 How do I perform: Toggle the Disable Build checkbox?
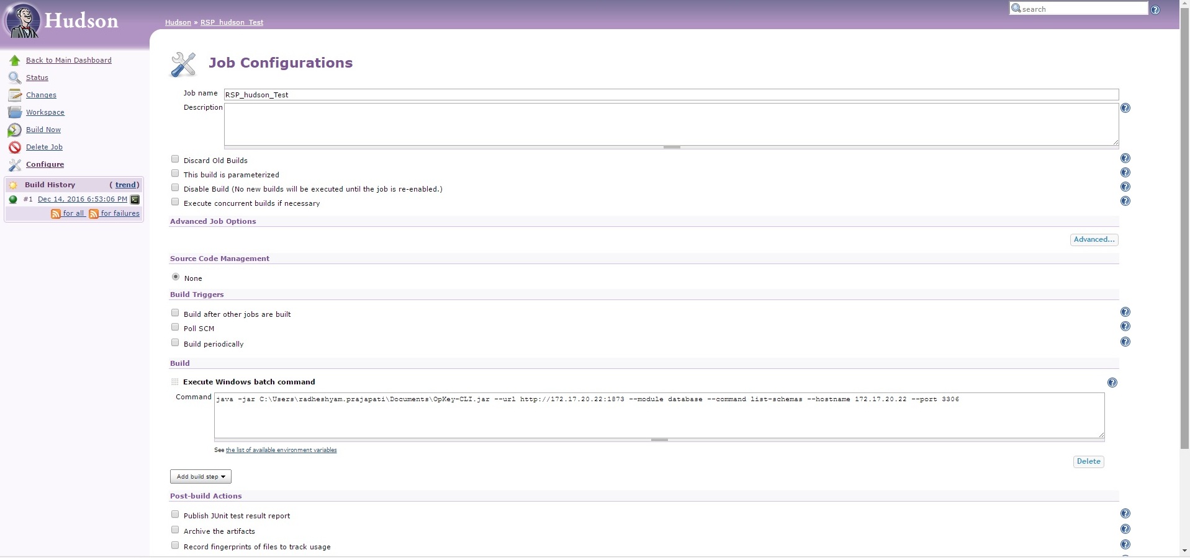(x=175, y=188)
